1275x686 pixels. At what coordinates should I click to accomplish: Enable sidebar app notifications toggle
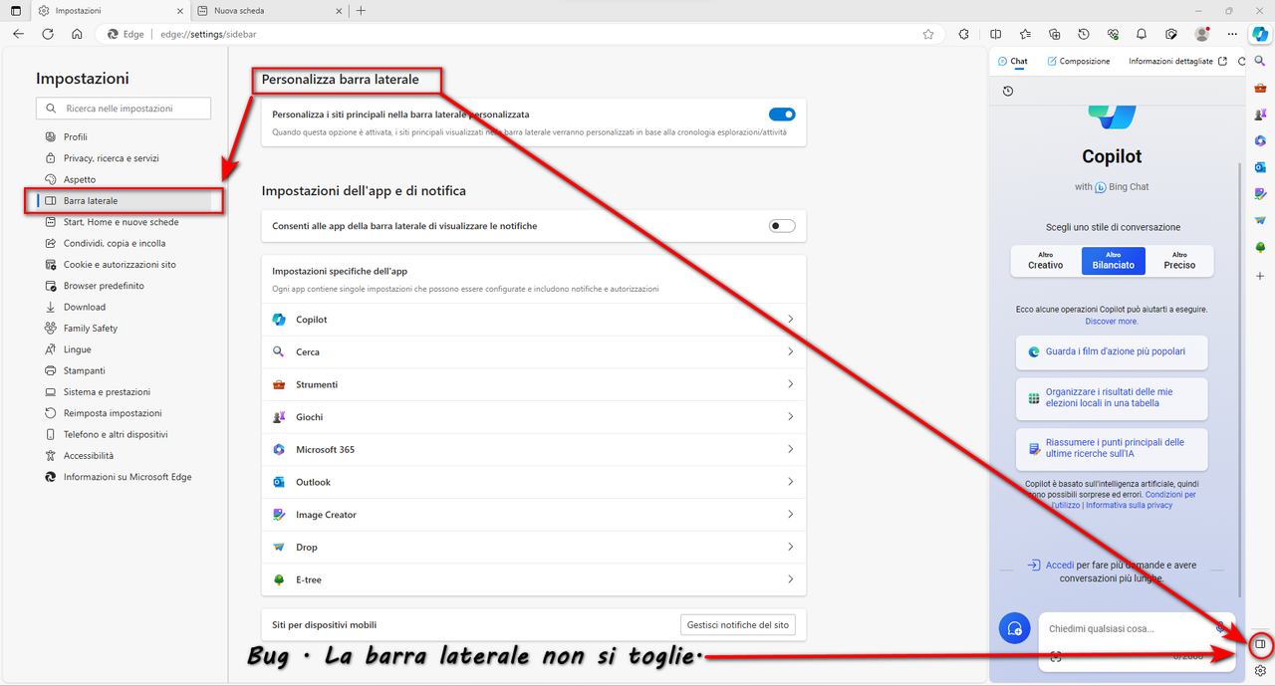782,226
